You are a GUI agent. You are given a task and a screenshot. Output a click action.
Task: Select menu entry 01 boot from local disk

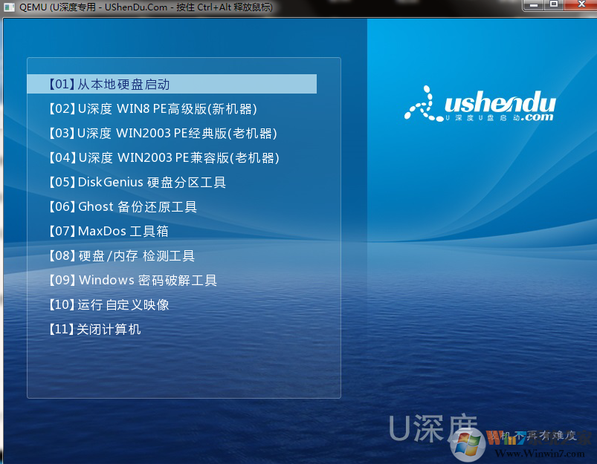tap(172, 84)
